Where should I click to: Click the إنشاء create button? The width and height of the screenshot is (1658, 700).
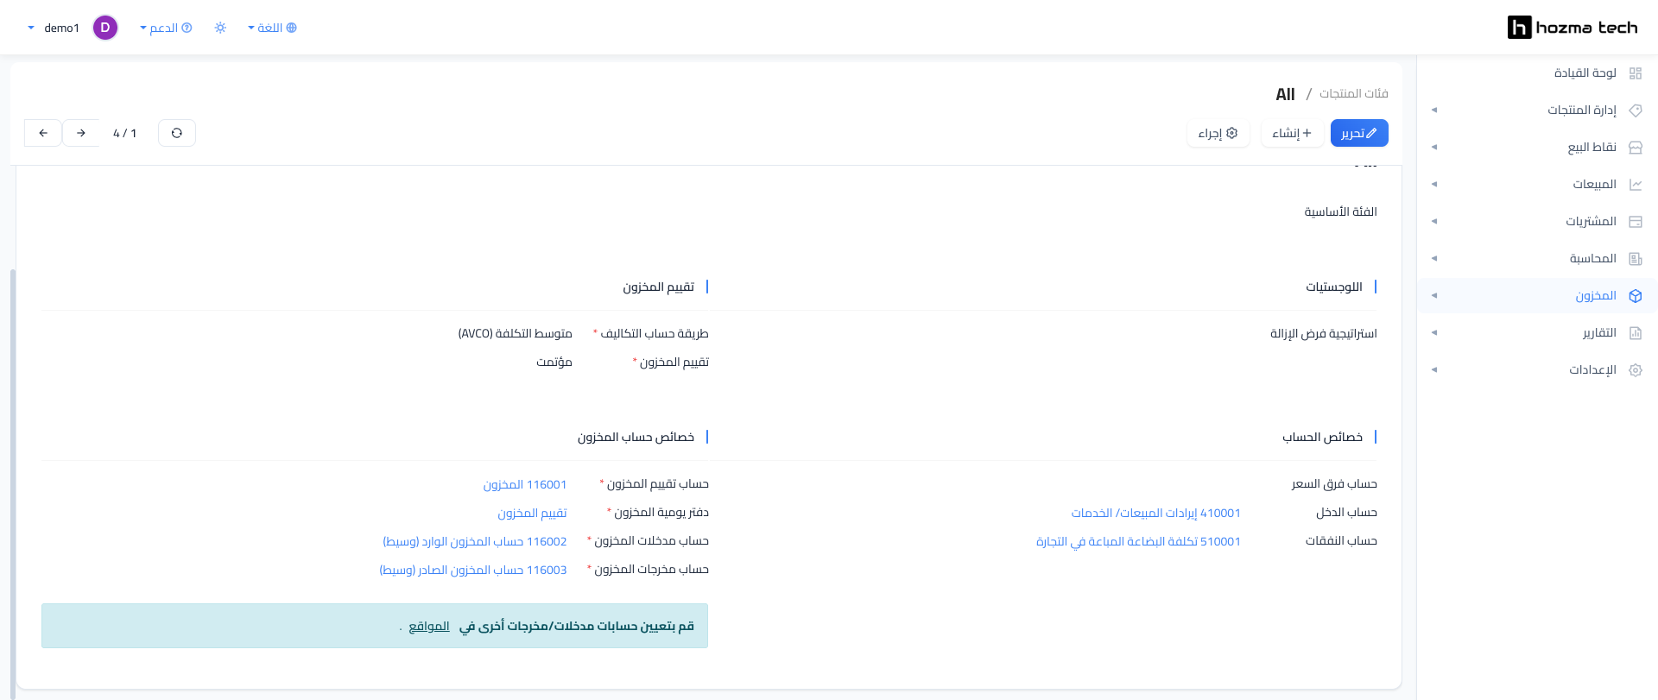[x=1292, y=133]
